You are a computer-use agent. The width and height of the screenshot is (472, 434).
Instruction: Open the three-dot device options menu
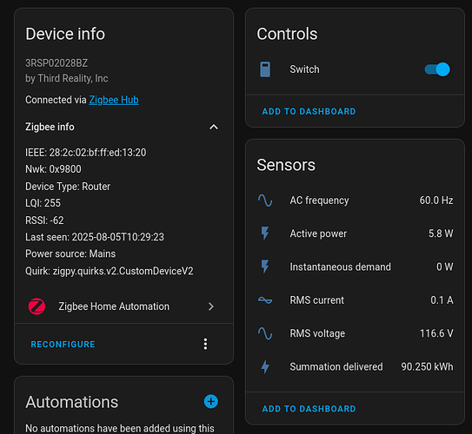click(x=205, y=344)
